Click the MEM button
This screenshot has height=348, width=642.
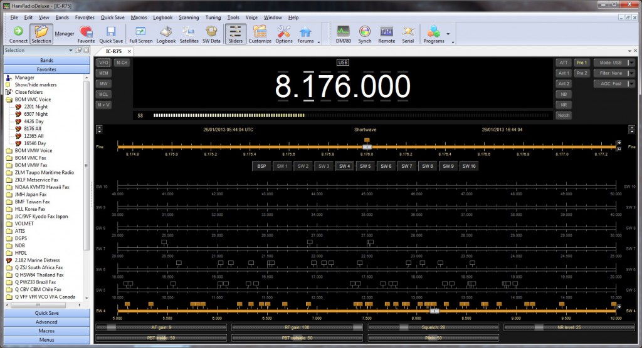pyautogui.click(x=103, y=73)
